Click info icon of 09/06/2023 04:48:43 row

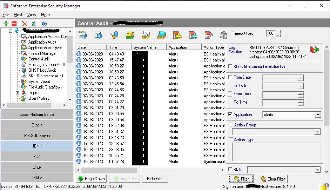[x=79, y=54]
